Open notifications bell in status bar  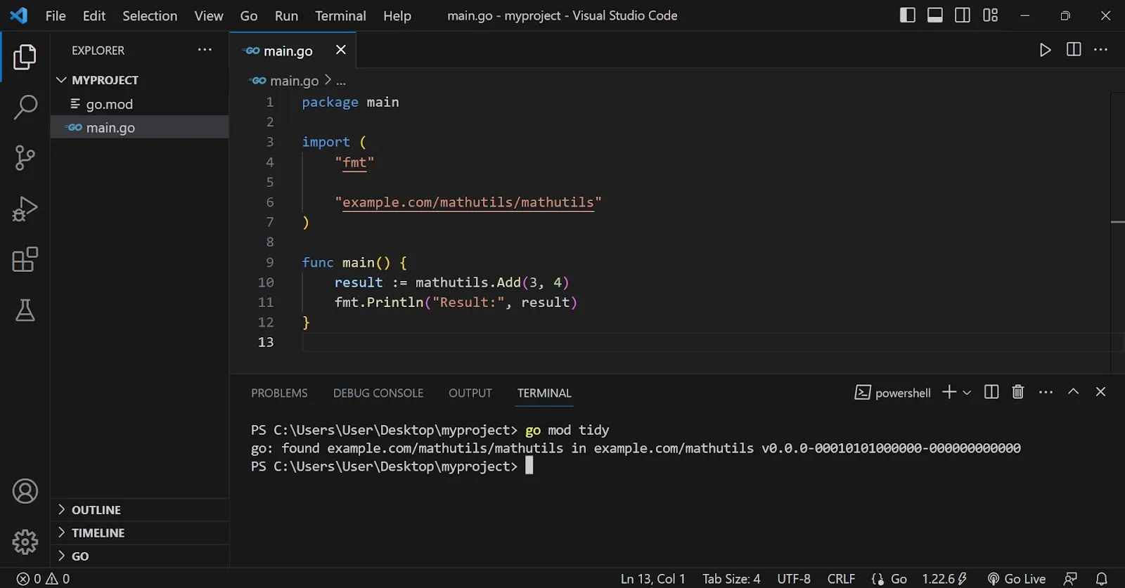point(1102,579)
